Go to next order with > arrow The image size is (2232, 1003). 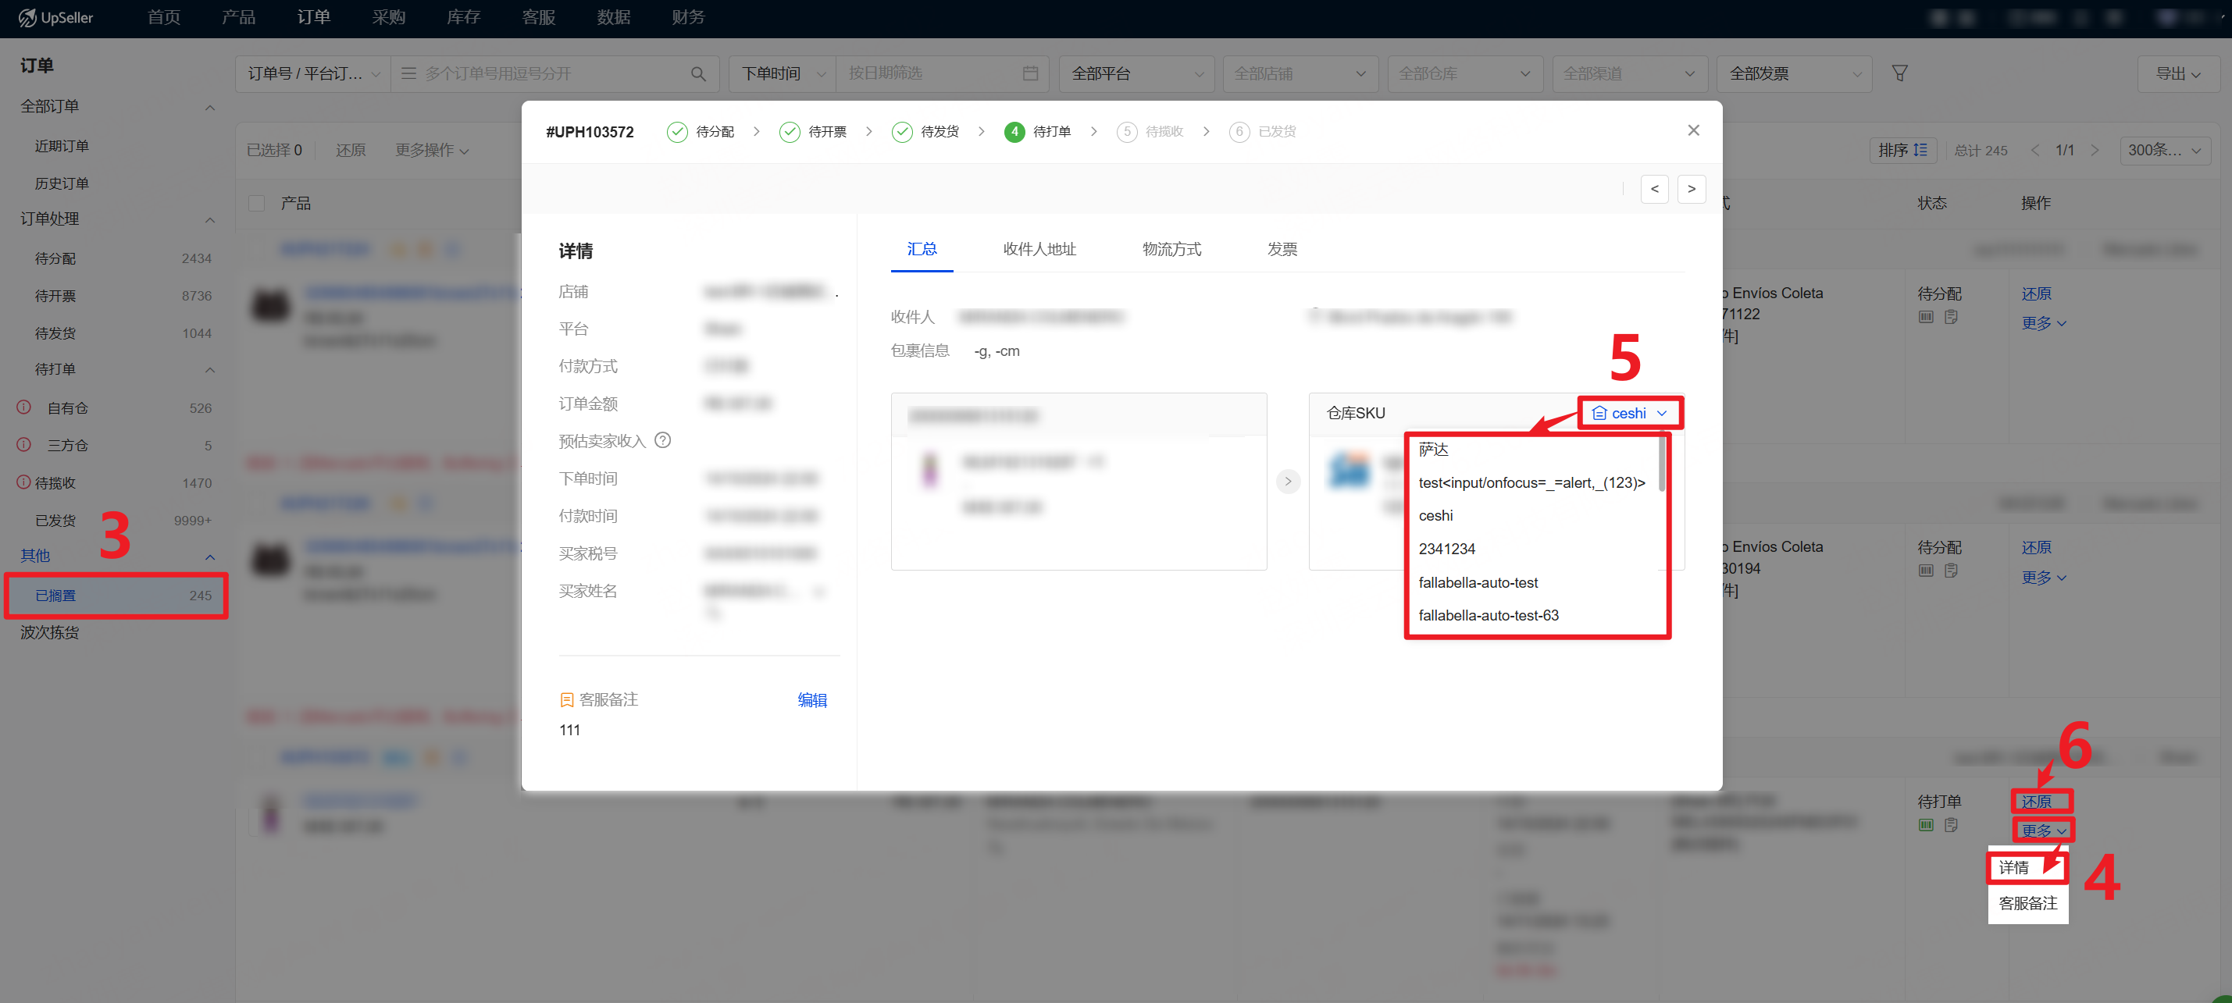(1691, 189)
